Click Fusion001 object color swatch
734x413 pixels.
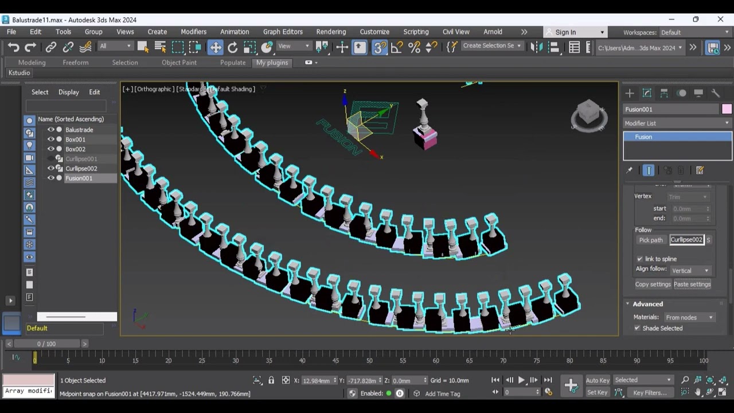(727, 110)
